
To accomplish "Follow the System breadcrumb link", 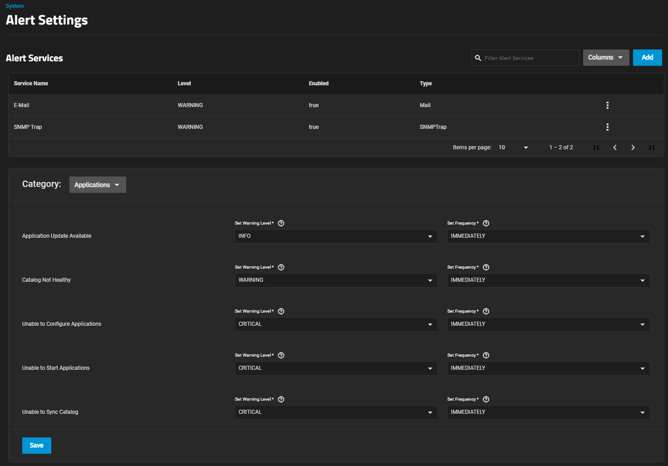I will pos(15,6).
